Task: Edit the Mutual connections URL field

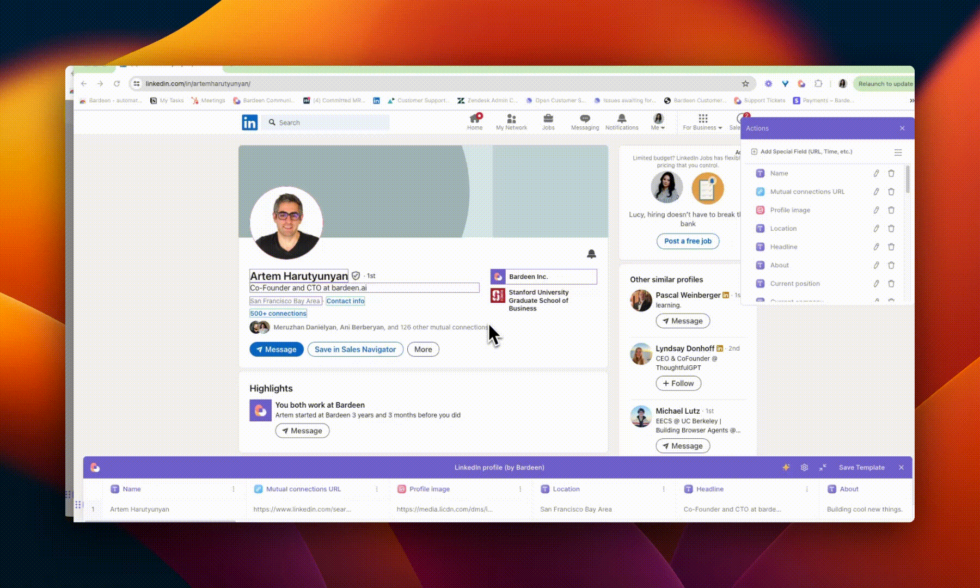Action: [876, 192]
